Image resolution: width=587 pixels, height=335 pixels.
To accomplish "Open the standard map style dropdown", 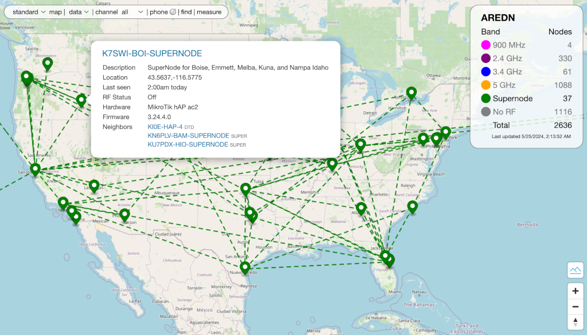I will [x=29, y=12].
